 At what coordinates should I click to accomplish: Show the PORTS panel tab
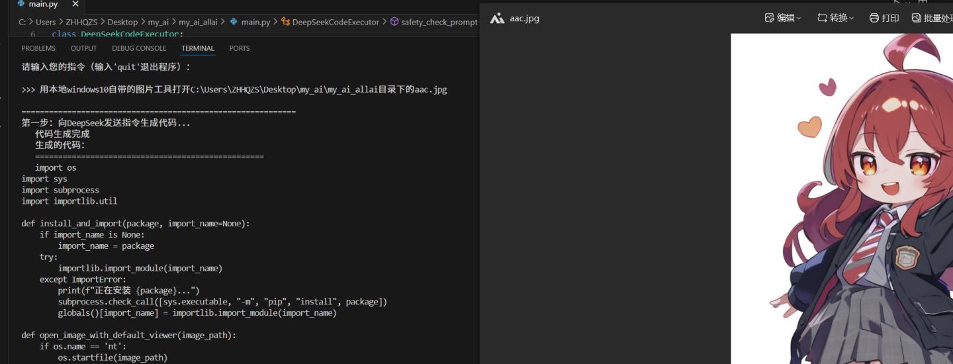[x=240, y=48]
